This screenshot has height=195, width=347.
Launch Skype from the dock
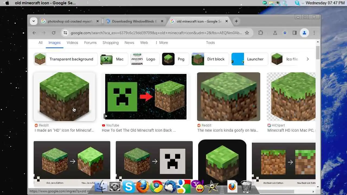coord(129,186)
